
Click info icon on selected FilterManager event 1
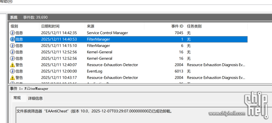pyautogui.click(x=13, y=39)
